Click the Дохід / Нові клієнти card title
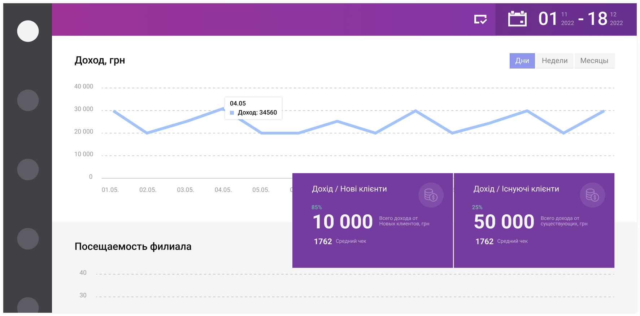 (349, 189)
